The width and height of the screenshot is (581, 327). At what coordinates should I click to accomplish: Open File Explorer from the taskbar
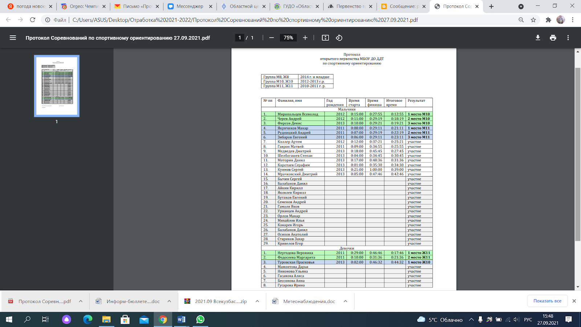106,320
